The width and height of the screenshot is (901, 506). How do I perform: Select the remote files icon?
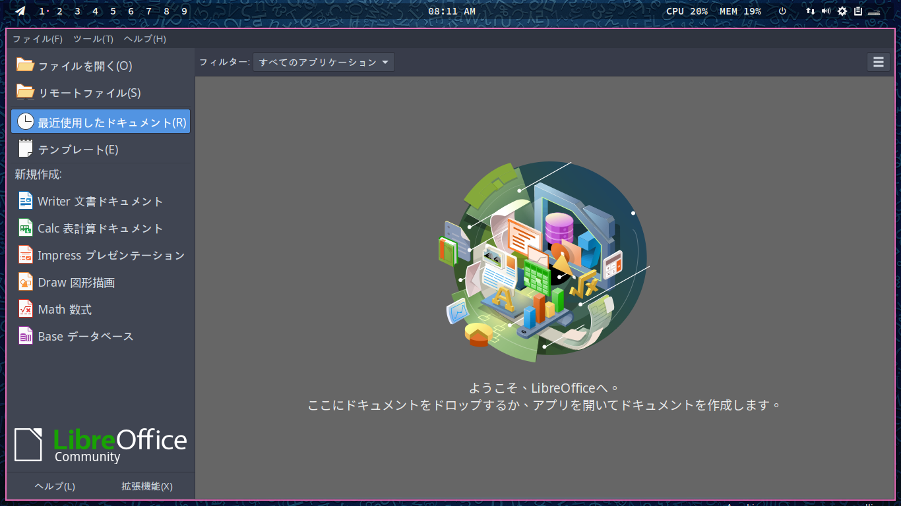[24, 92]
